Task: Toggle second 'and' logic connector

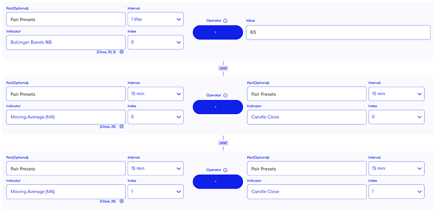Action: (x=223, y=143)
